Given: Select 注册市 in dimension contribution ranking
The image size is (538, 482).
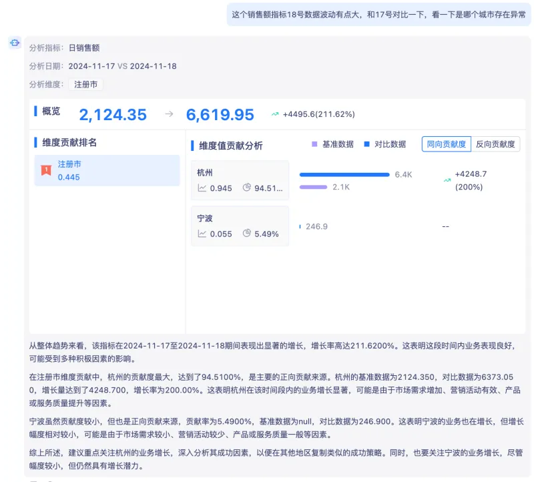Looking at the screenshot, I should pyautogui.click(x=107, y=170).
